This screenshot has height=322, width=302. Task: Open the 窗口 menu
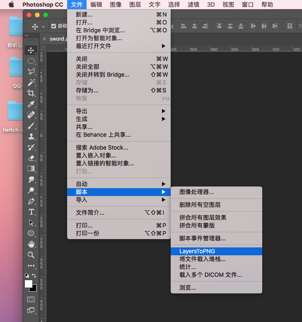click(x=248, y=5)
